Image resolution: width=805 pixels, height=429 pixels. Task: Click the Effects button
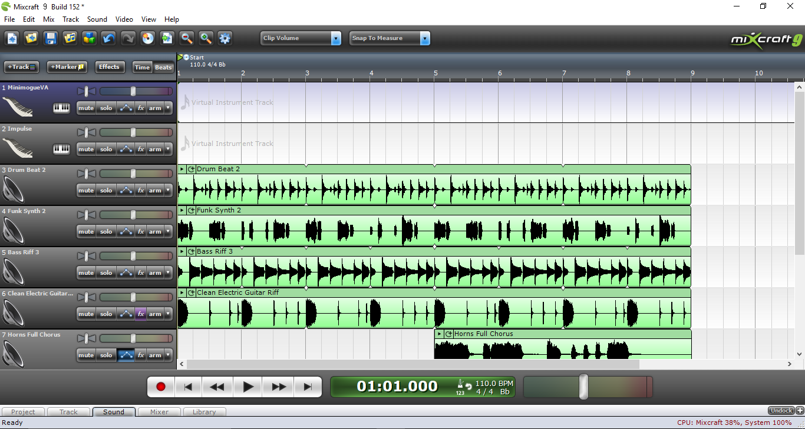pos(109,67)
